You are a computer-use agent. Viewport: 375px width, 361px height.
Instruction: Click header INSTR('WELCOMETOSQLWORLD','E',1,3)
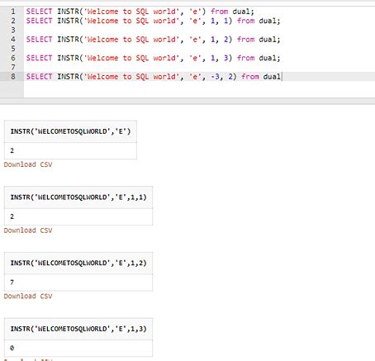pos(78,329)
